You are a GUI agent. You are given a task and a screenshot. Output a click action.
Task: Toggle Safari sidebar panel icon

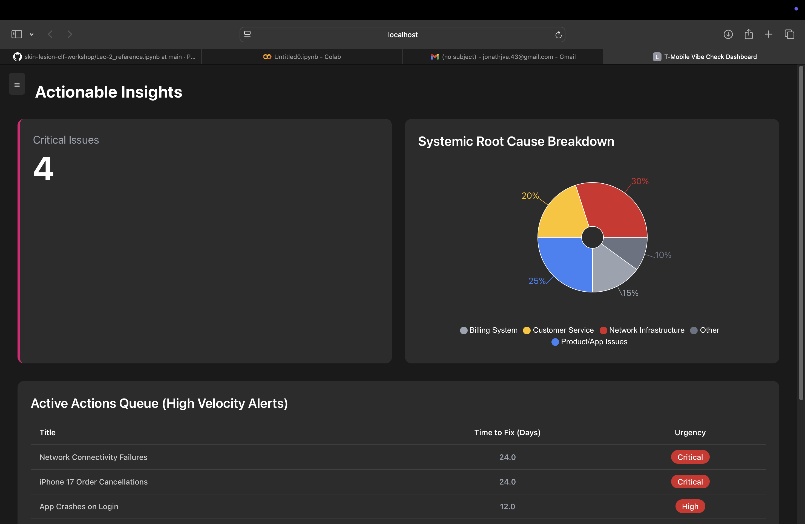(x=17, y=34)
